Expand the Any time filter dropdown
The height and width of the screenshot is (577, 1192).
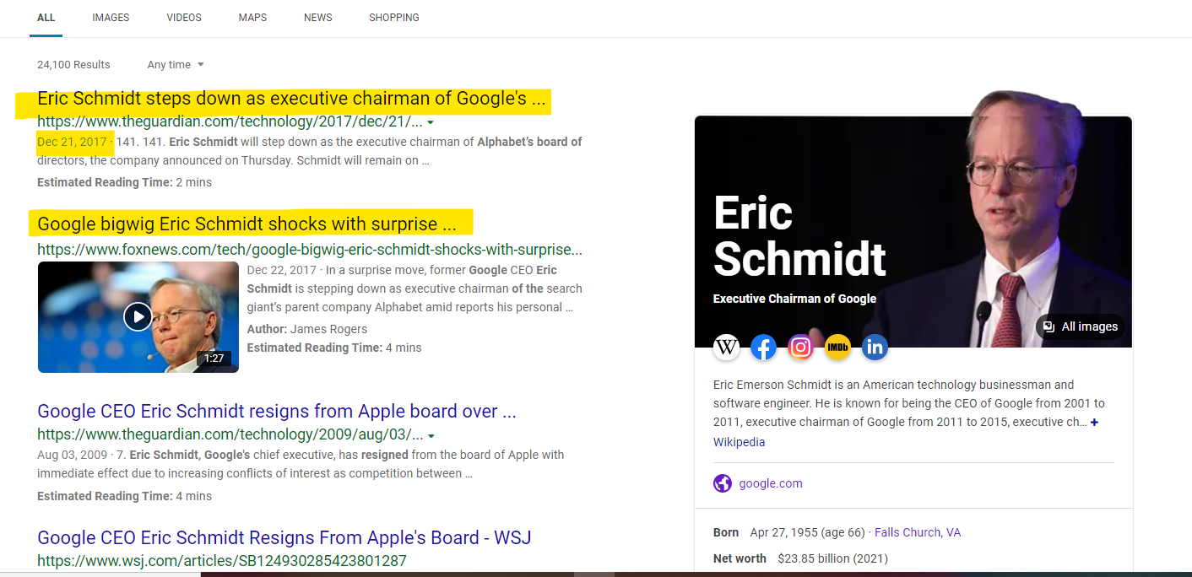[x=176, y=64]
